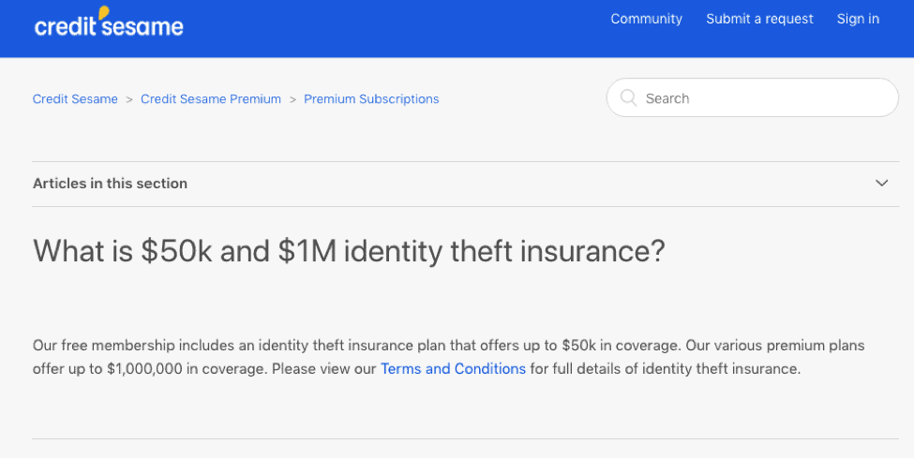Click the second breadcrumb separator arrow
Viewport: 914px width, 459px height.
292,99
